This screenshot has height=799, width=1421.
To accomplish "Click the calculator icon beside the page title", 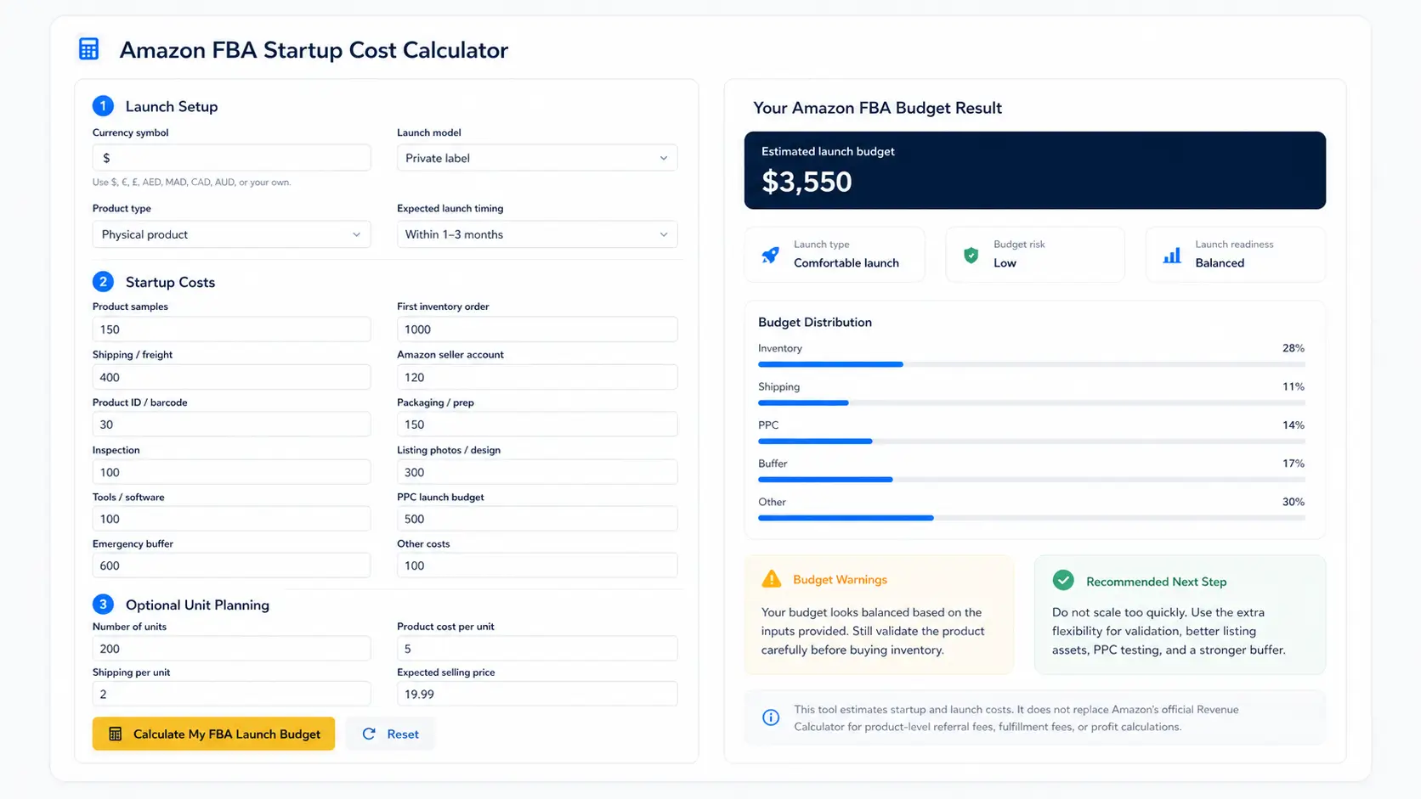I will pyautogui.click(x=88, y=48).
